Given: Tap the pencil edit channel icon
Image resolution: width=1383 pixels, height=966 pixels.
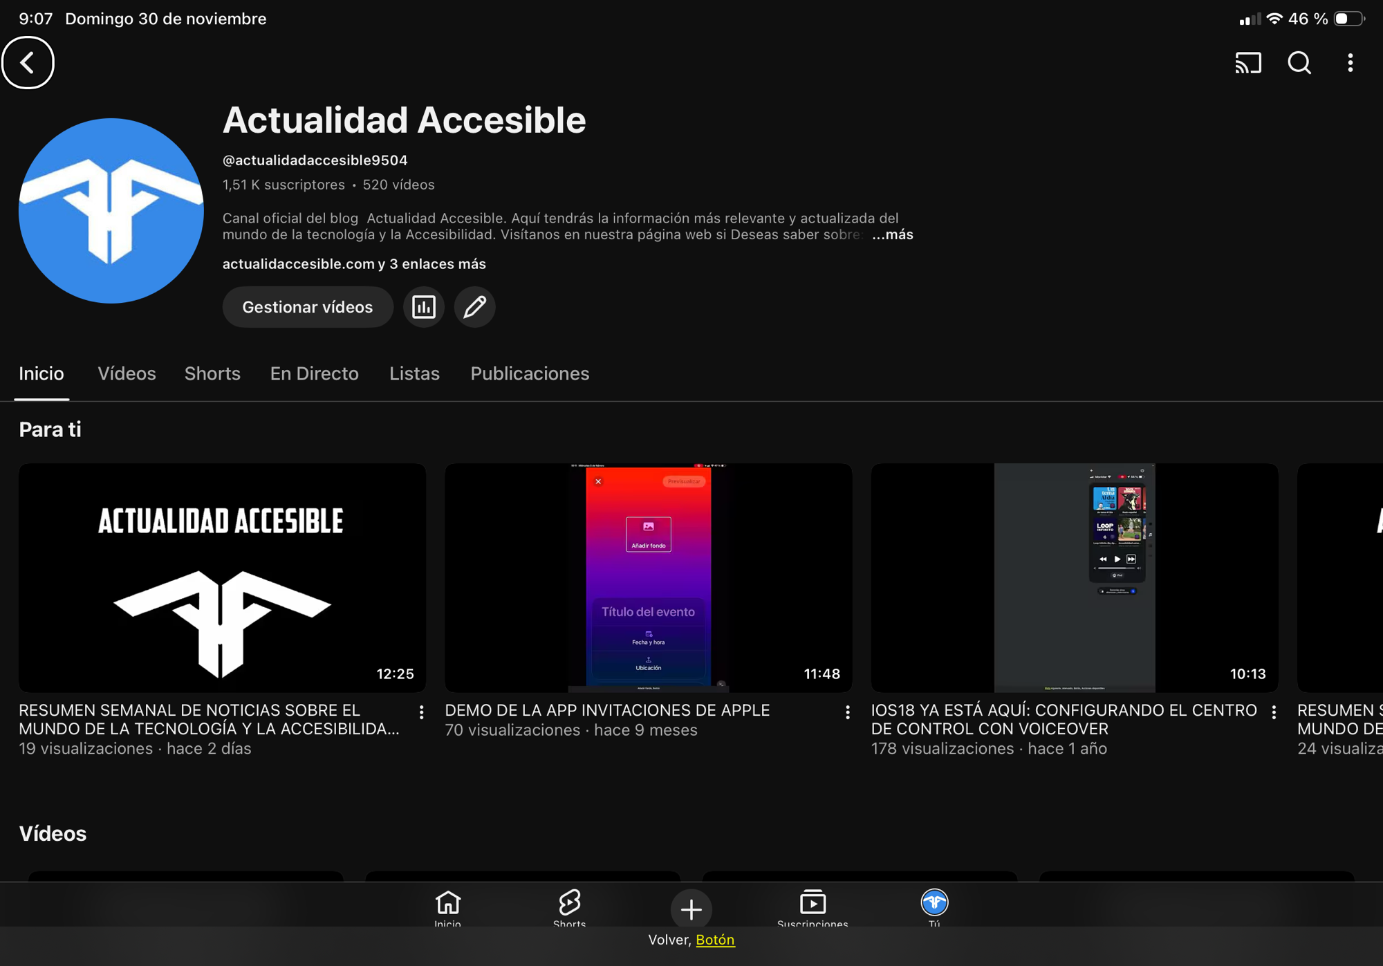Looking at the screenshot, I should point(474,307).
